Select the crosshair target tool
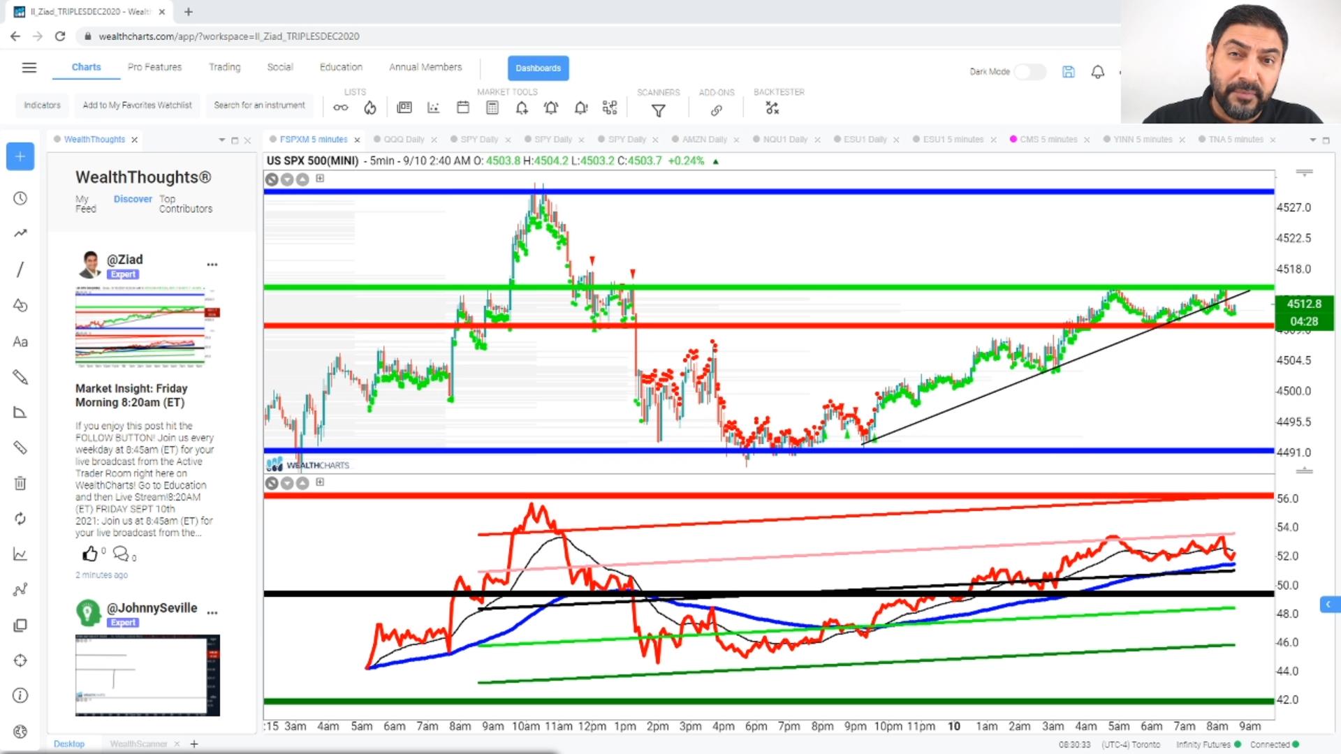The image size is (1341, 754). point(20,660)
